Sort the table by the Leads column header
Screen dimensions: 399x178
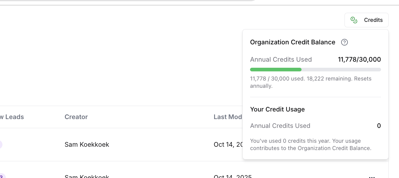click(x=12, y=117)
